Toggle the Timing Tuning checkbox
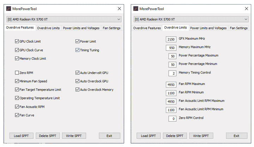254x147 pixels. [x=77, y=50]
